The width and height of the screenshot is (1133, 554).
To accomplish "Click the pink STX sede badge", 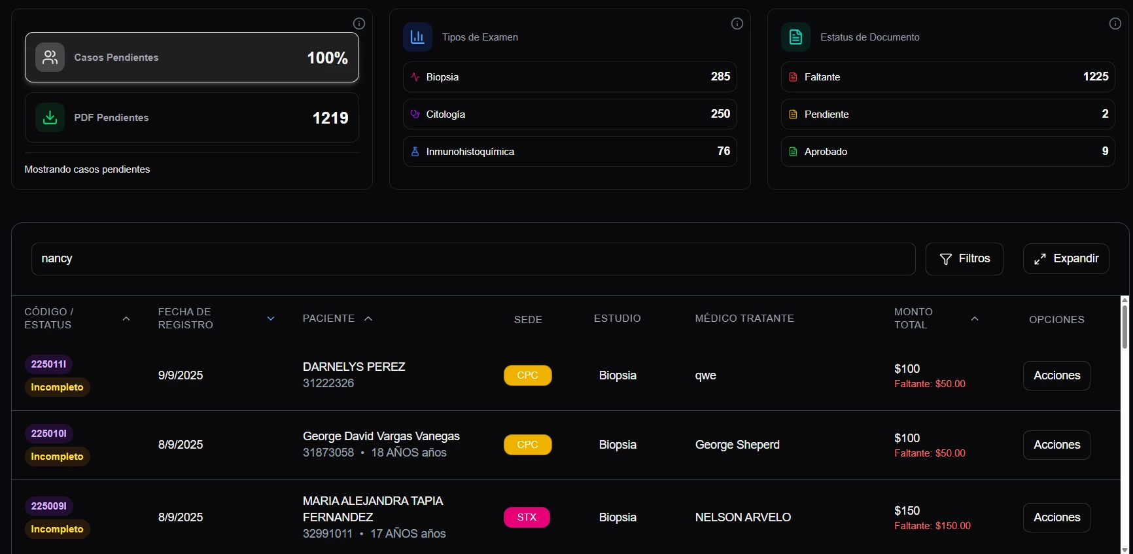I will pos(527,517).
